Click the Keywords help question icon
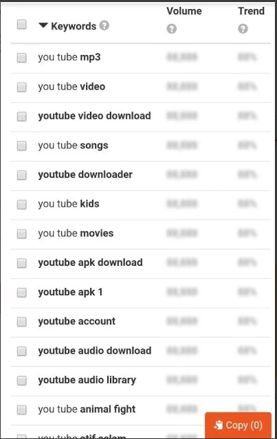The height and width of the screenshot is (439, 277). tap(104, 25)
